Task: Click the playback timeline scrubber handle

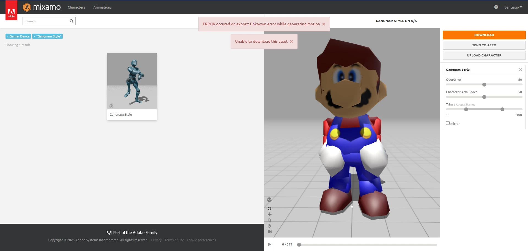Action: (x=299, y=245)
